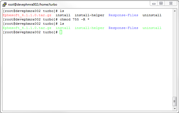Screen dimensions: 179x113
Task: Select Response-Files in the first listing
Action: [x=123, y=15]
